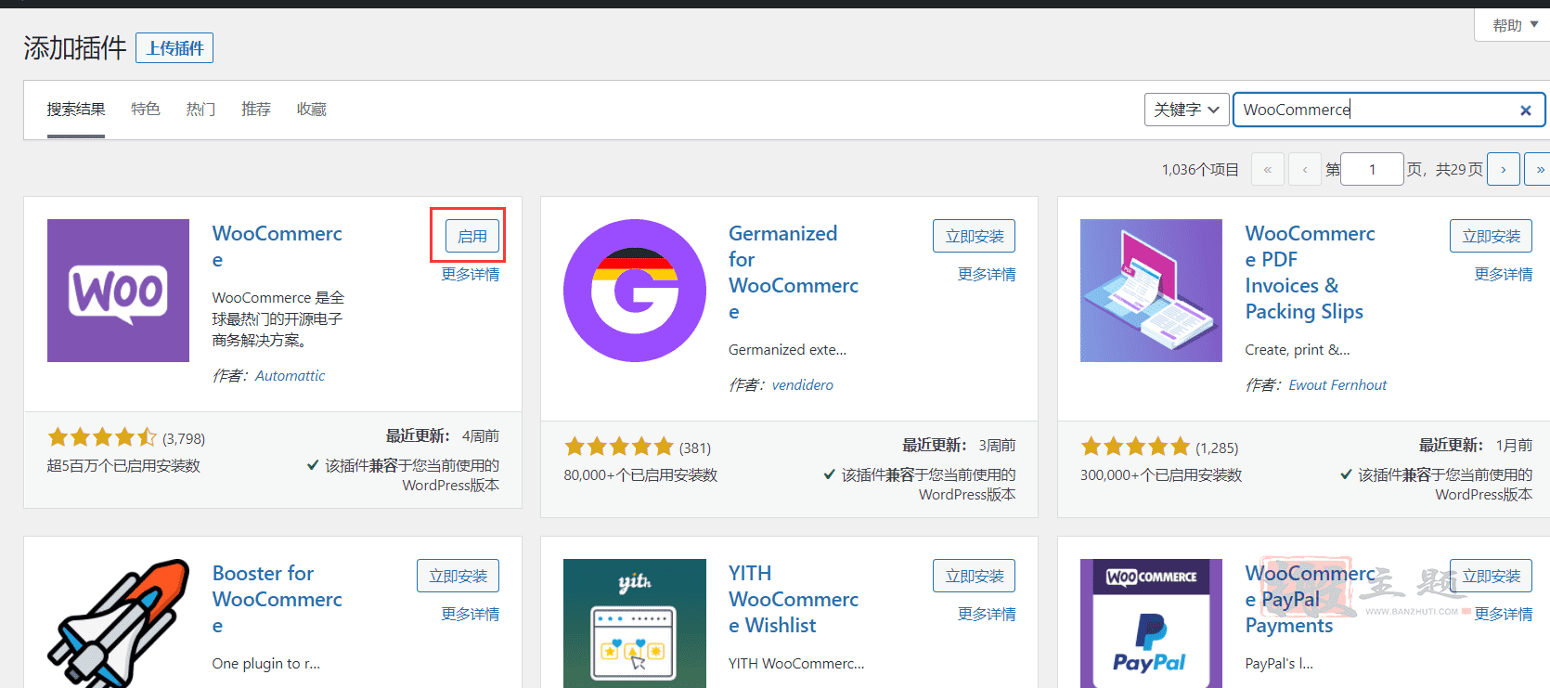
Task: Open the Germanized G logo thumbnail
Action: (x=635, y=291)
